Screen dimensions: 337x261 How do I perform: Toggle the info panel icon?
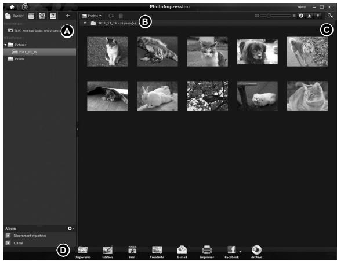[301, 16]
